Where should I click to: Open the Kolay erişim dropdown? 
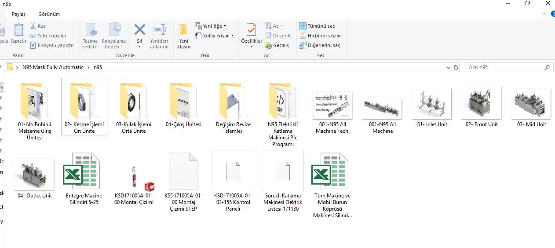[x=214, y=36]
